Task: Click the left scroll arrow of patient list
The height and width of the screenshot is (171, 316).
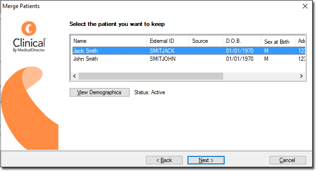Action: click(x=74, y=76)
